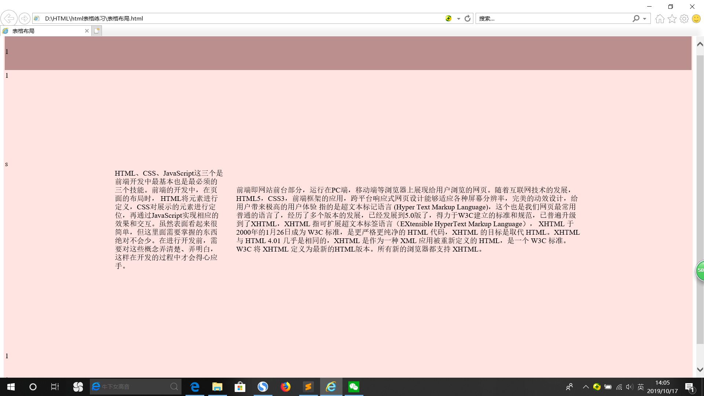704x396 pixels.
Task: Open the Tools gear icon
Action: pos(684,19)
